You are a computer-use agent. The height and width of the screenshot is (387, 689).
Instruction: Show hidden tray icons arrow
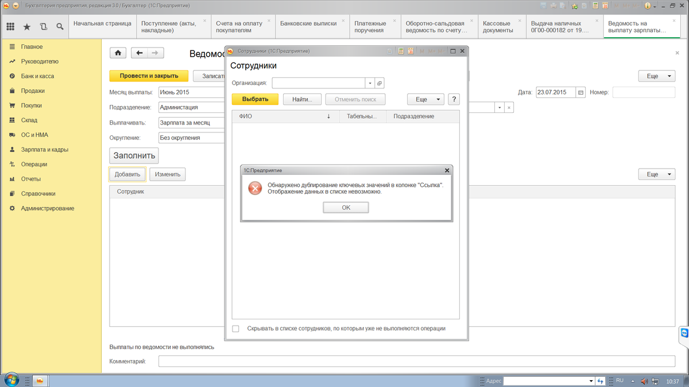click(633, 381)
